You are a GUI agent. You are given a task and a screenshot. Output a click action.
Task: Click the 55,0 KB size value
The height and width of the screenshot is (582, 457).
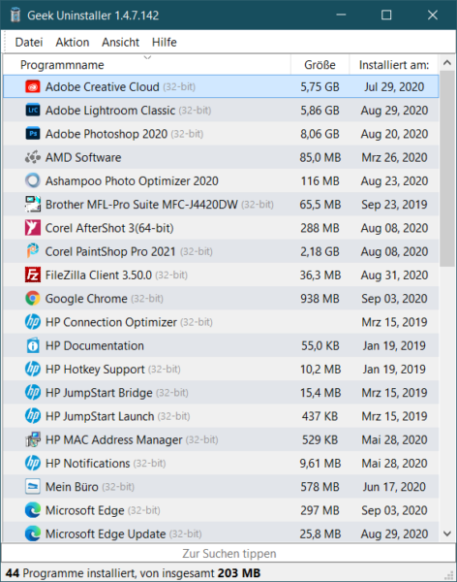click(x=320, y=345)
